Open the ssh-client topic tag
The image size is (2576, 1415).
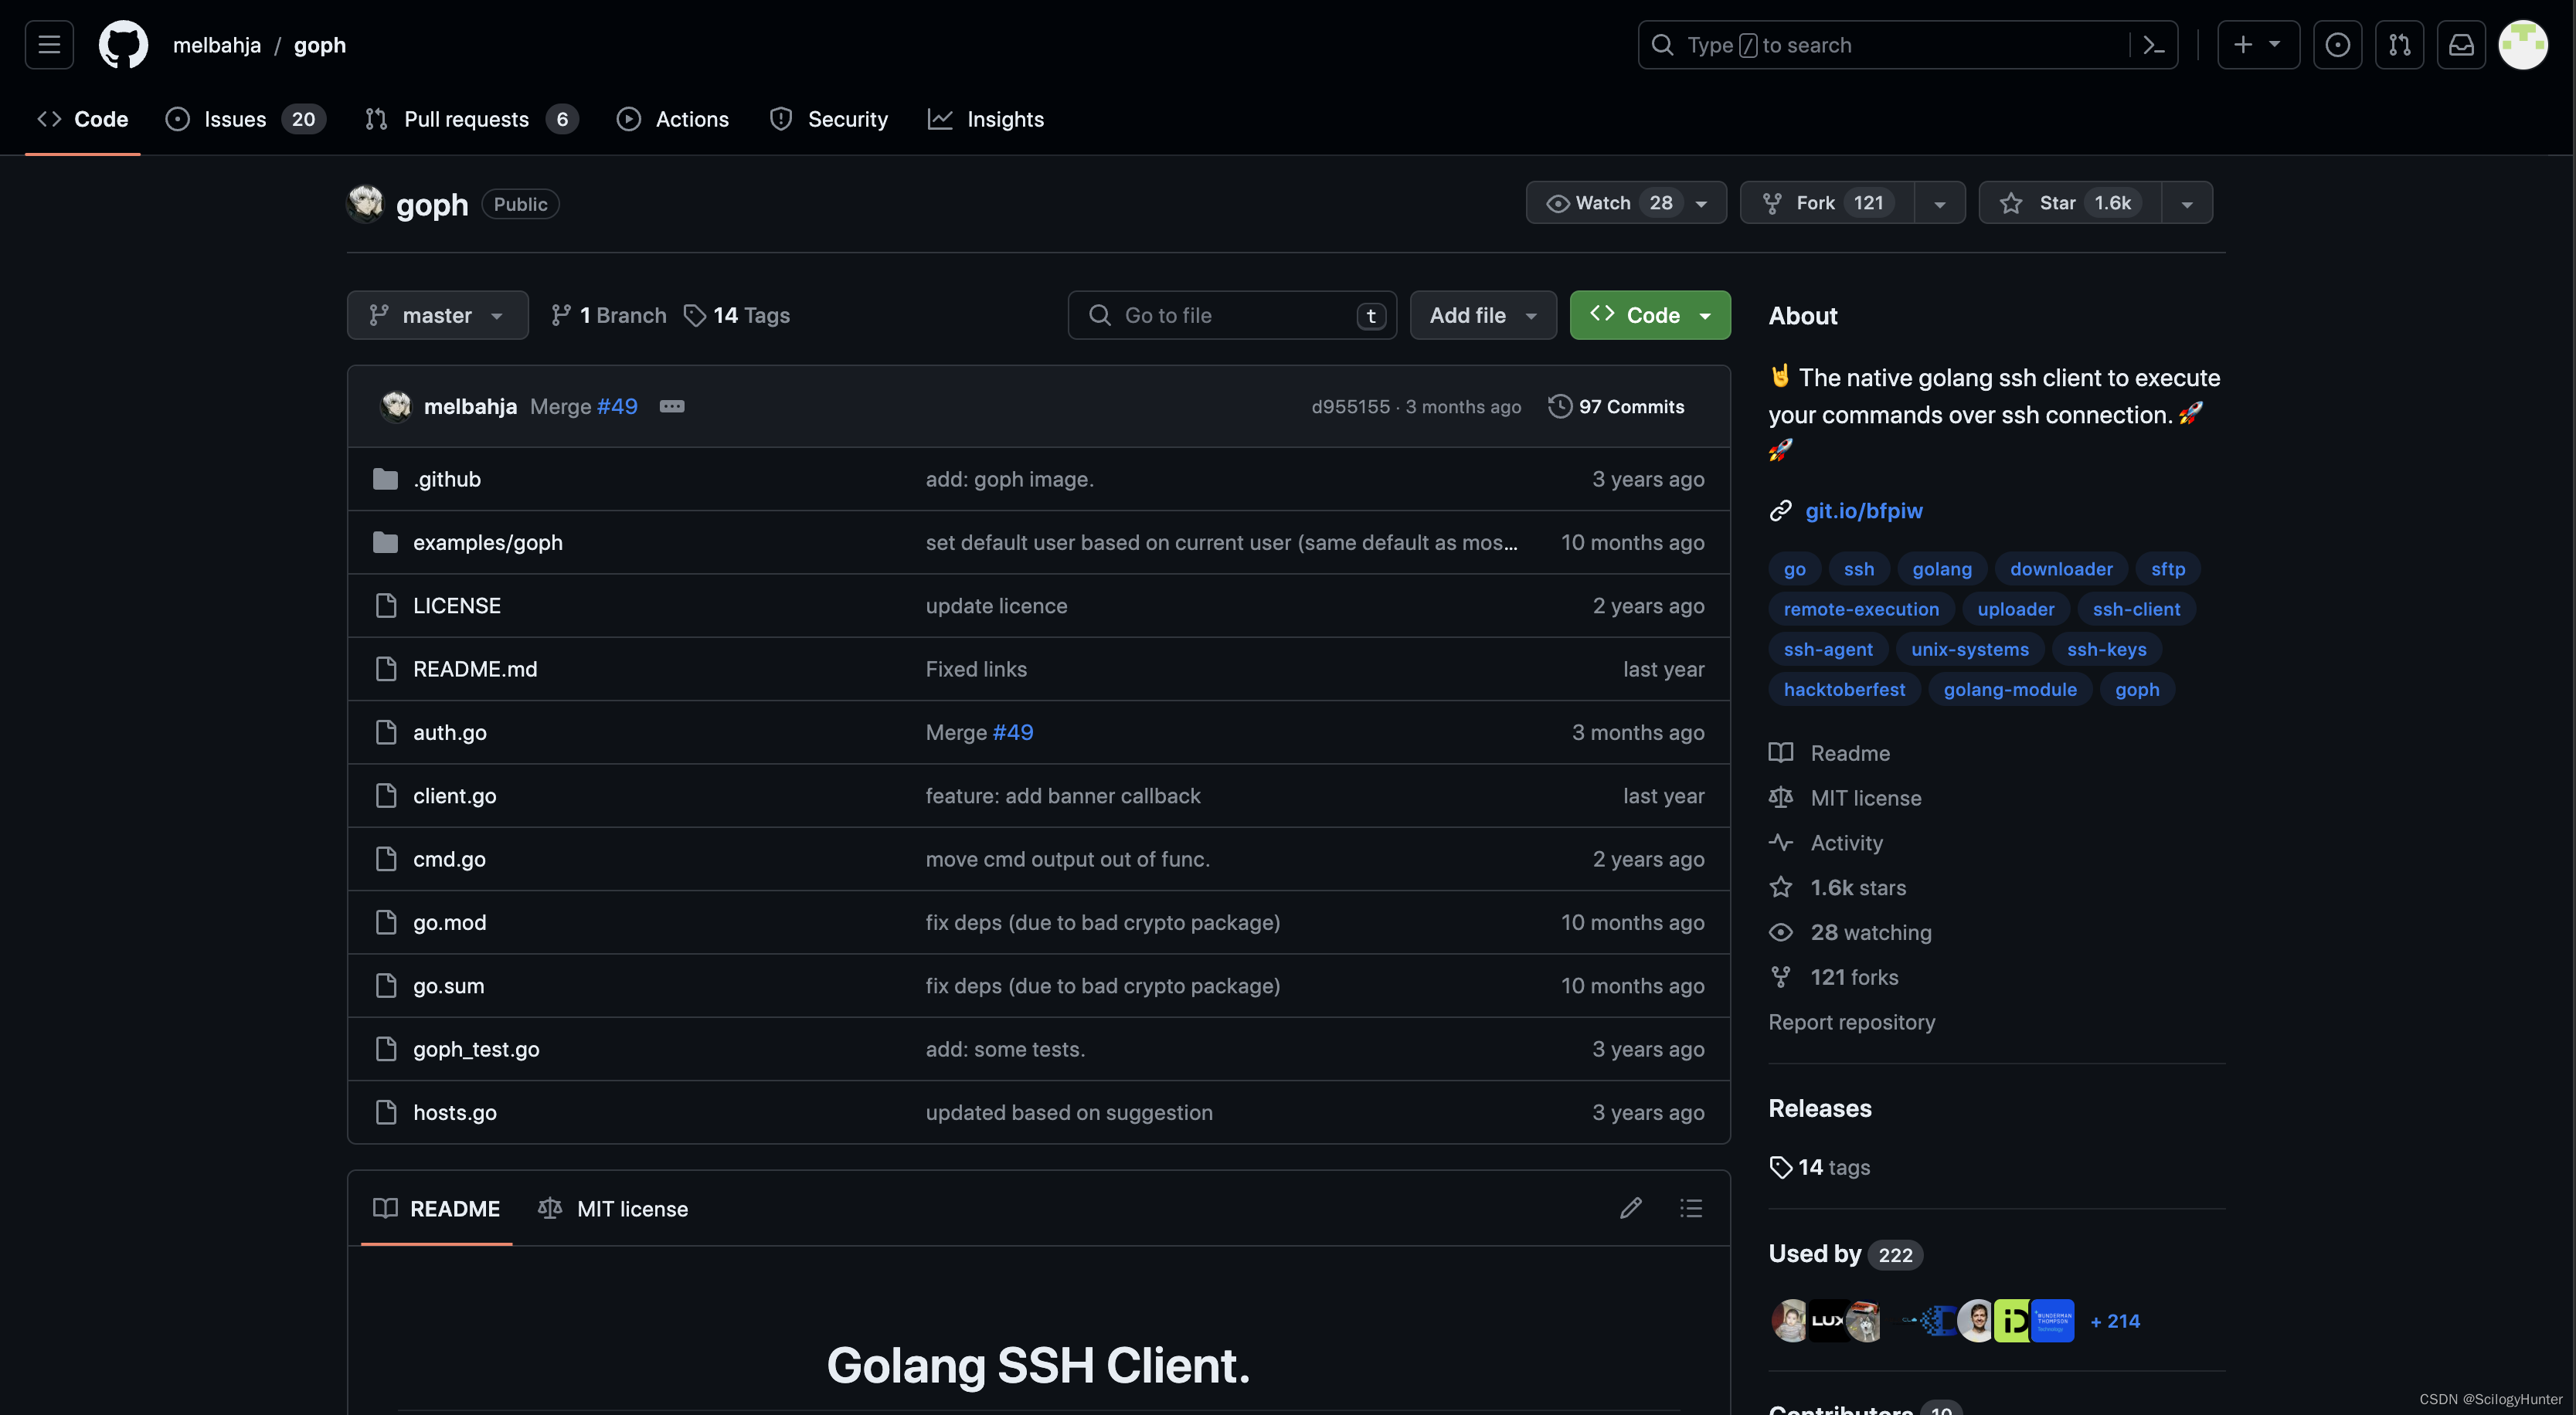click(x=2136, y=608)
